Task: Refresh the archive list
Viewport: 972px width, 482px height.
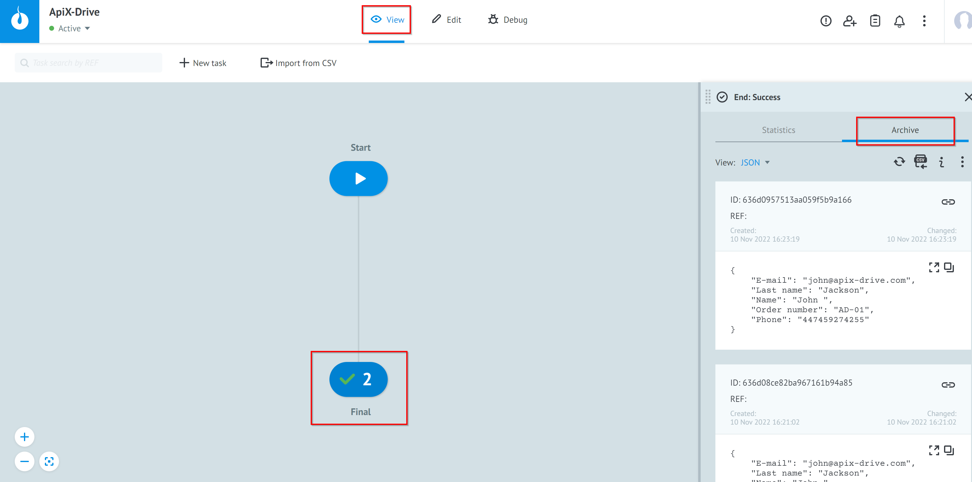Action: (x=899, y=162)
